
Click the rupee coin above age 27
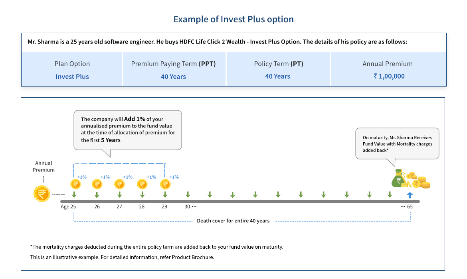click(x=119, y=184)
